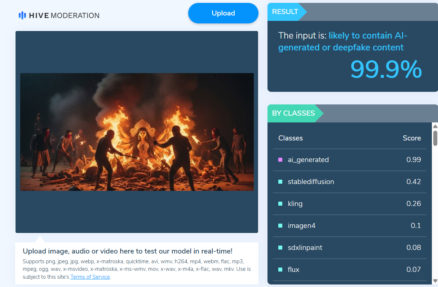Select the uploaded burning idol image preview
The image size is (438, 287).
click(x=137, y=132)
